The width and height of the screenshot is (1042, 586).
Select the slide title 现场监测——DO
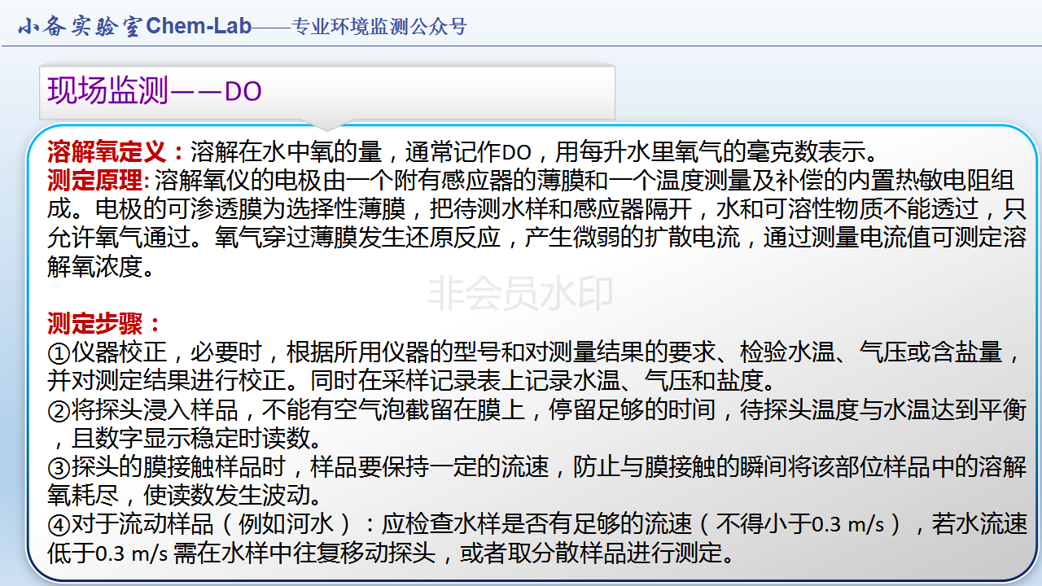coord(155,91)
